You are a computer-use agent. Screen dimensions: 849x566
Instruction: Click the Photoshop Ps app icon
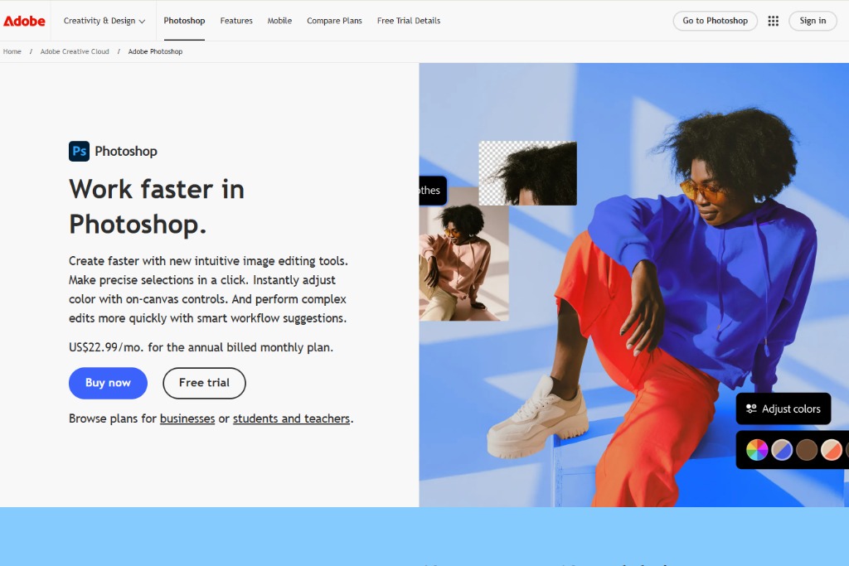coord(79,151)
